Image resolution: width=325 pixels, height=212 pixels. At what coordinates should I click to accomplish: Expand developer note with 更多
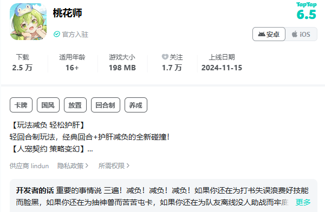tap(303, 202)
